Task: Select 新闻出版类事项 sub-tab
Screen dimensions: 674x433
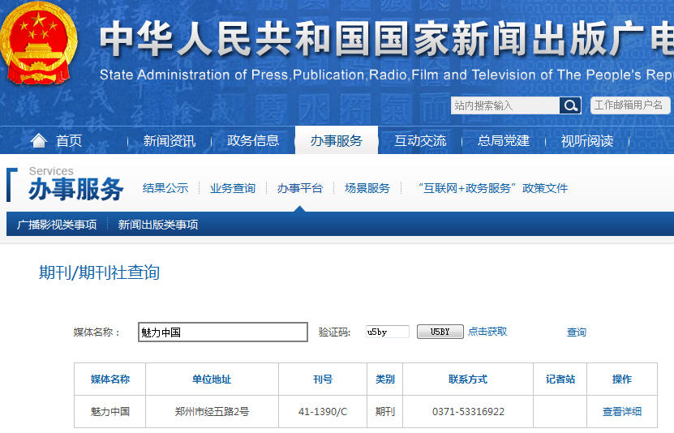Action: tap(158, 225)
